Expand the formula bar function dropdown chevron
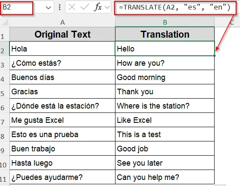 click(x=107, y=7)
